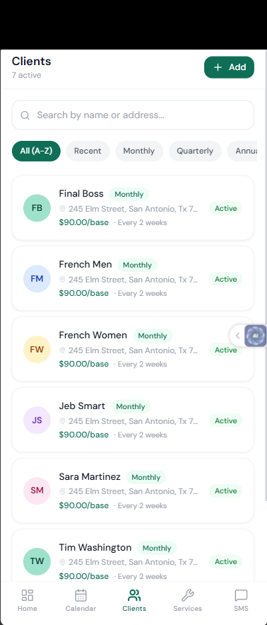The height and width of the screenshot is (625, 267).
Task: Expand the floating panel chevron arrow
Action: point(237,336)
